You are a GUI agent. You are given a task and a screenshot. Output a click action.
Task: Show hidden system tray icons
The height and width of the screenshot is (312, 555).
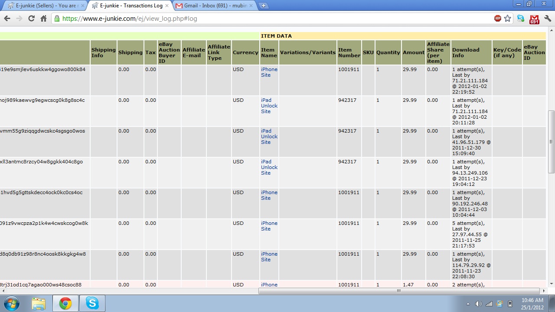(469, 304)
